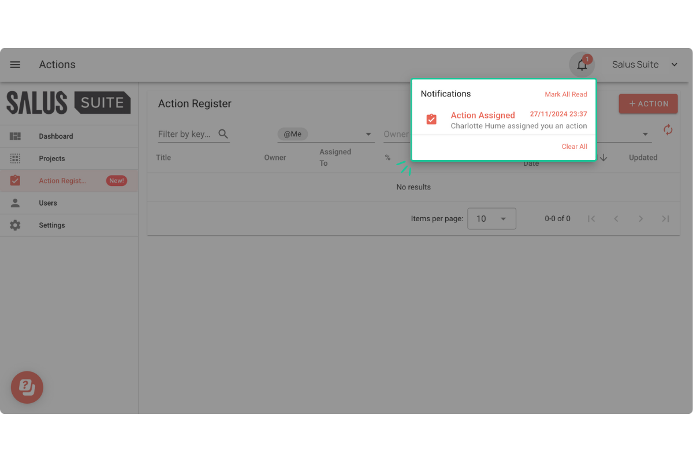
Task: Click Clear All in notifications
Action: tap(574, 147)
